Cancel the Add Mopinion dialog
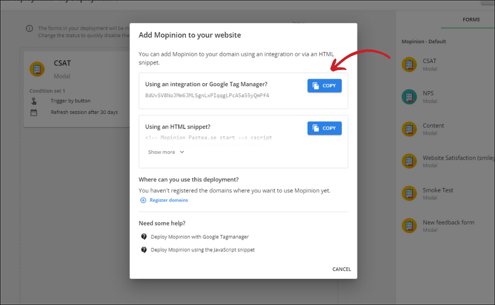Viewport: 495px width, 305px height. tap(342, 269)
